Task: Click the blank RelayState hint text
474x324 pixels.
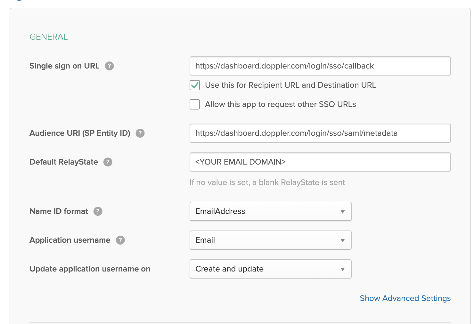Action: point(267,182)
